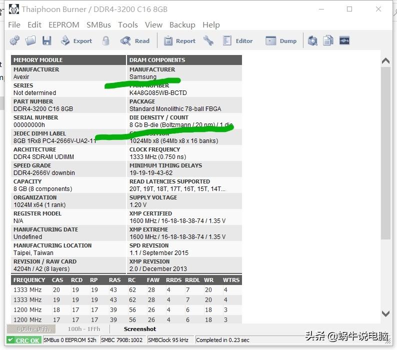This screenshot has height=350, width=397.
Task: Click the waveform monitor icon
Action: [344, 41]
